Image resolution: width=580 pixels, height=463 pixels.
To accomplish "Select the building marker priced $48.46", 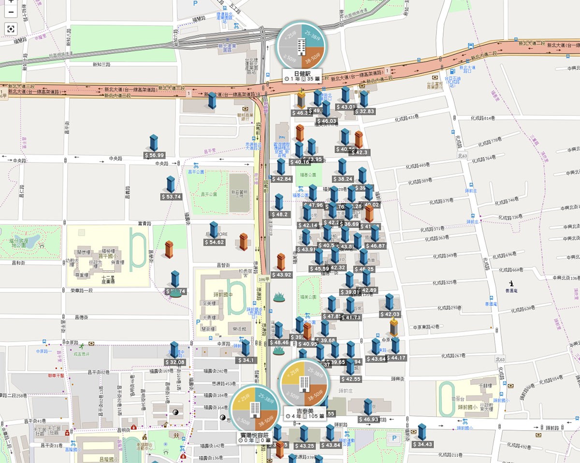I will (x=279, y=331).
